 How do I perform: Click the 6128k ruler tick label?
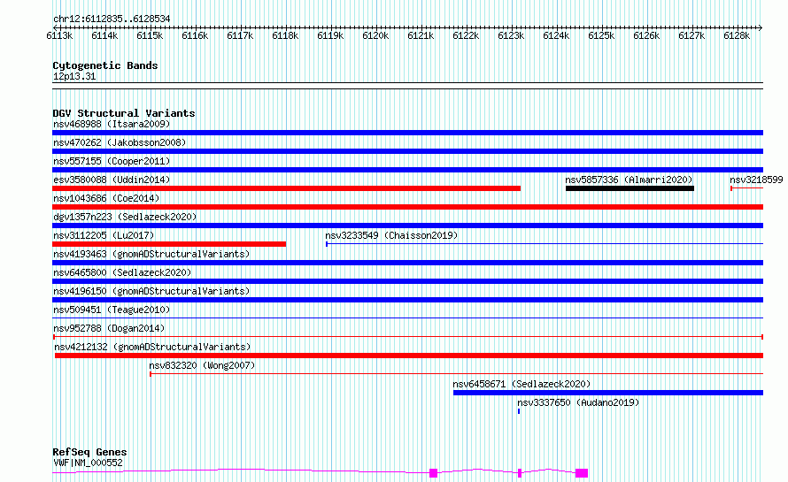click(737, 35)
